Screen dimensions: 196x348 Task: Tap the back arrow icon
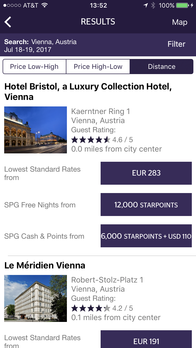8,22
